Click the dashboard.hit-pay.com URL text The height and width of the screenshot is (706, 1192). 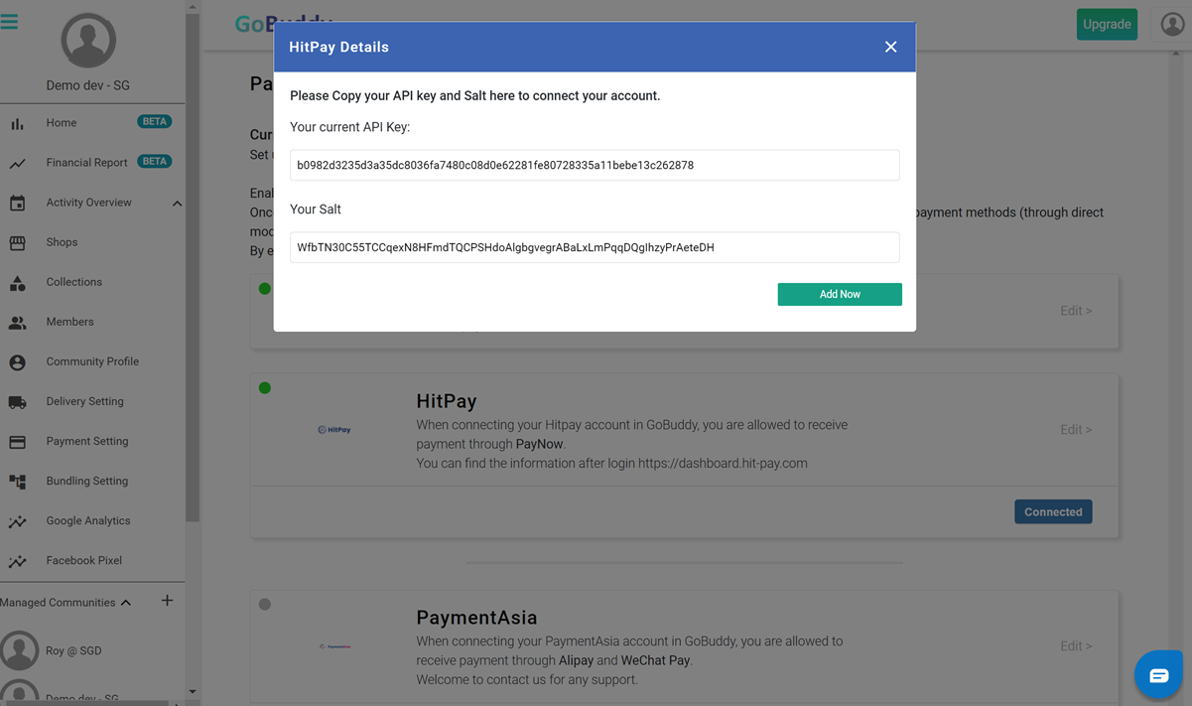pos(723,463)
